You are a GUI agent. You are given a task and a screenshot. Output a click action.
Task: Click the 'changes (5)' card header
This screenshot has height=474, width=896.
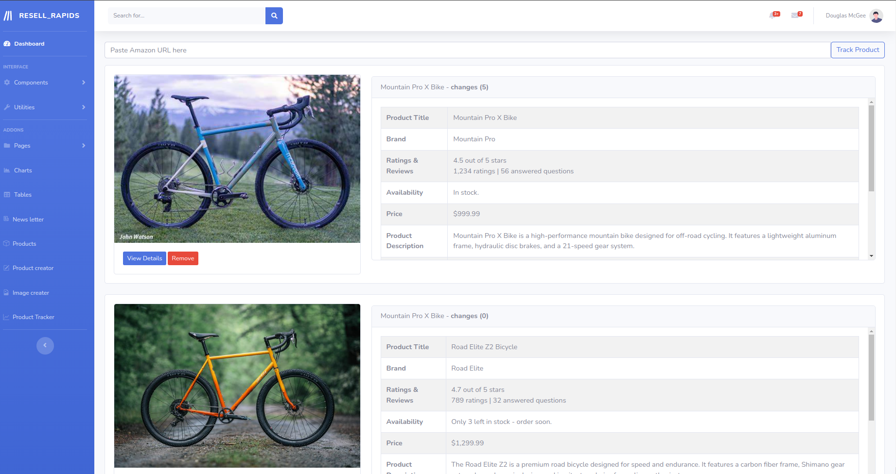point(623,87)
